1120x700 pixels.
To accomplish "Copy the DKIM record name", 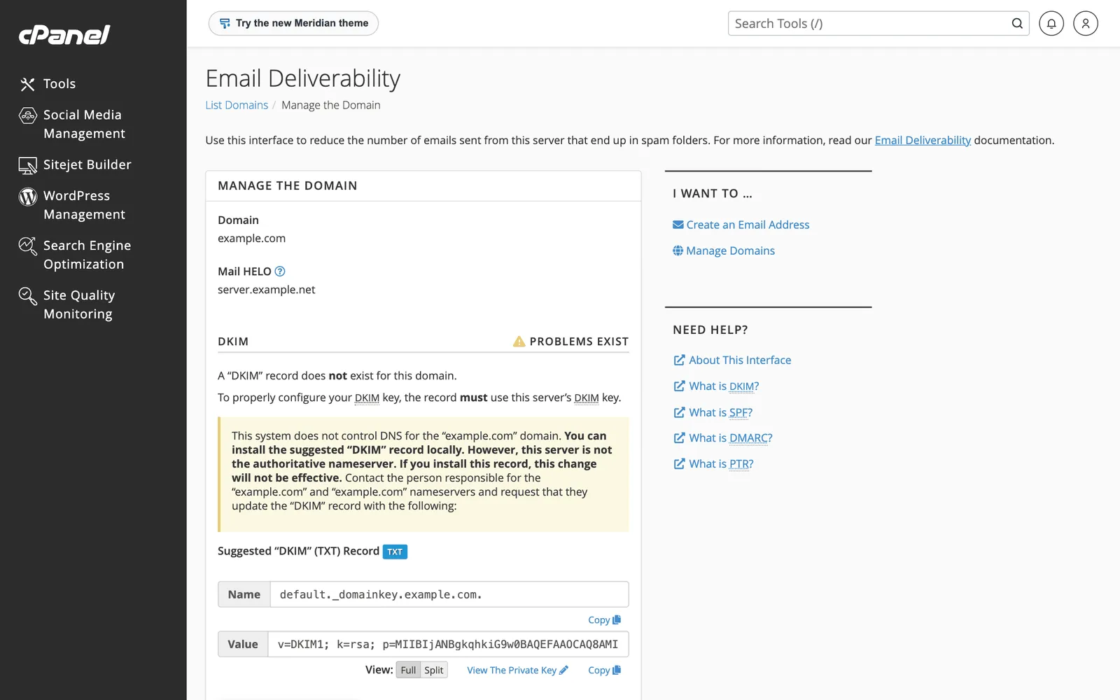I will pyautogui.click(x=604, y=620).
